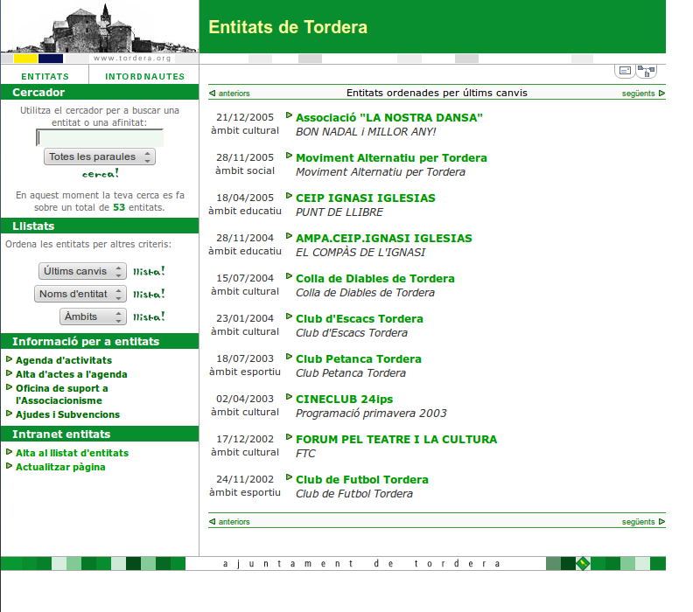Click the Tordera castle logo image
The image size is (693, 612).
(100, 27)
